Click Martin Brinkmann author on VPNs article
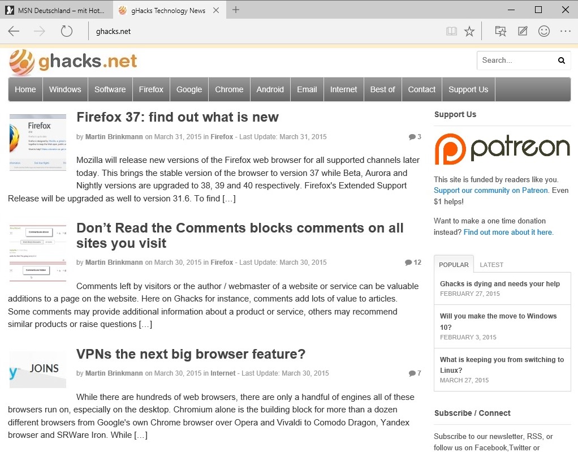The image size is (578, 452). point(114,373)
